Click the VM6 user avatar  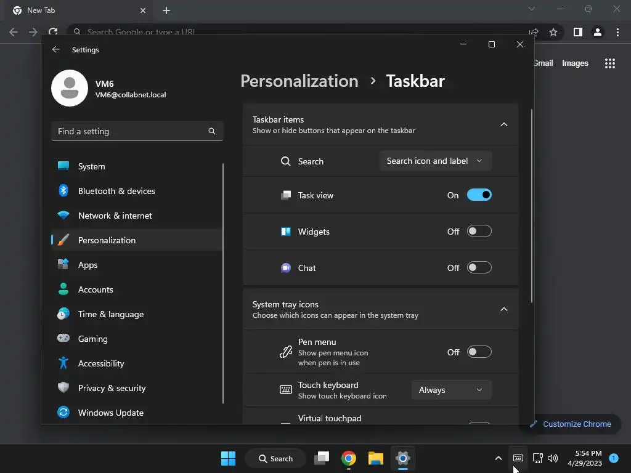(70, 88)
